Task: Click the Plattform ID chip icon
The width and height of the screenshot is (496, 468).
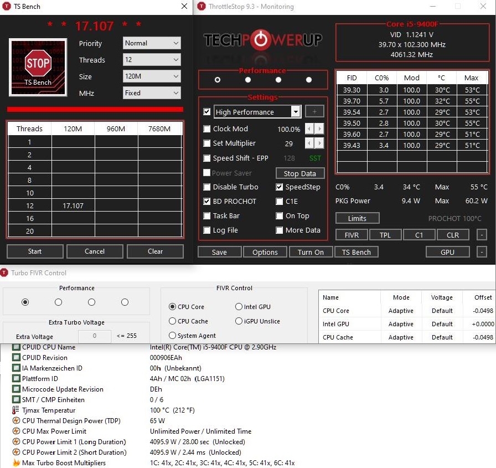Action: 16,378
